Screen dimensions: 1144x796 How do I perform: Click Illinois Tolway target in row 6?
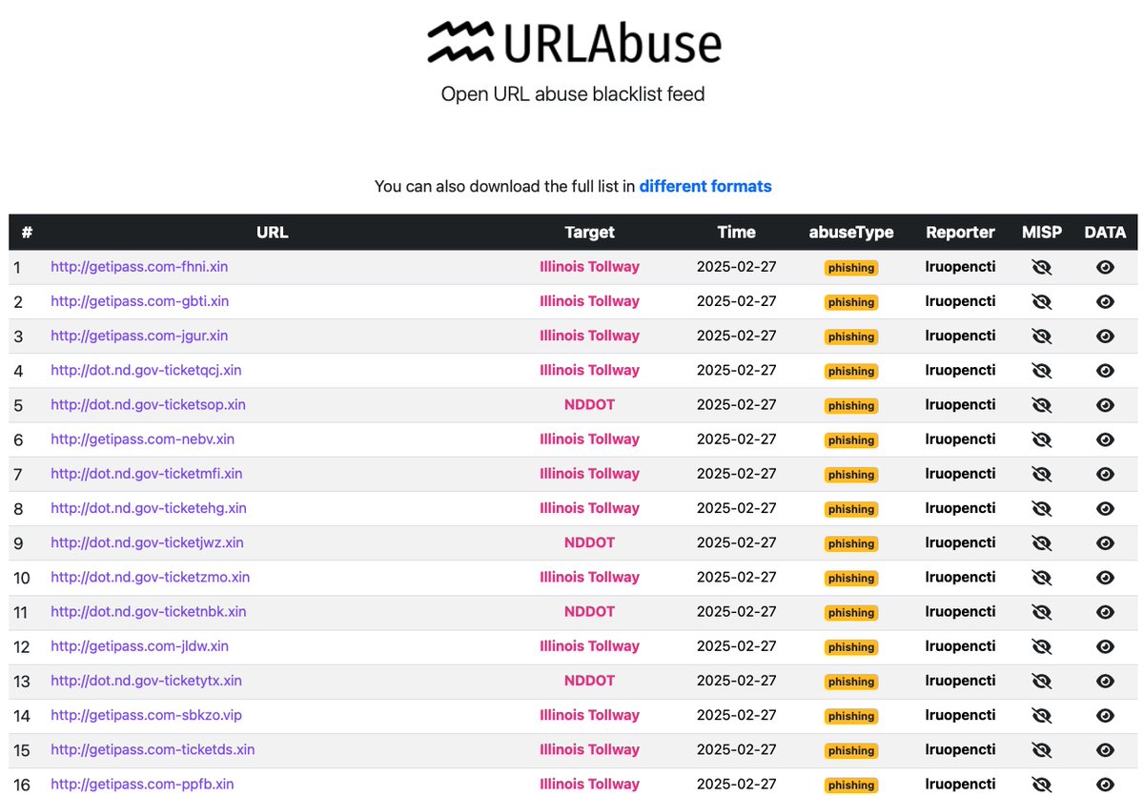(589, 439)
